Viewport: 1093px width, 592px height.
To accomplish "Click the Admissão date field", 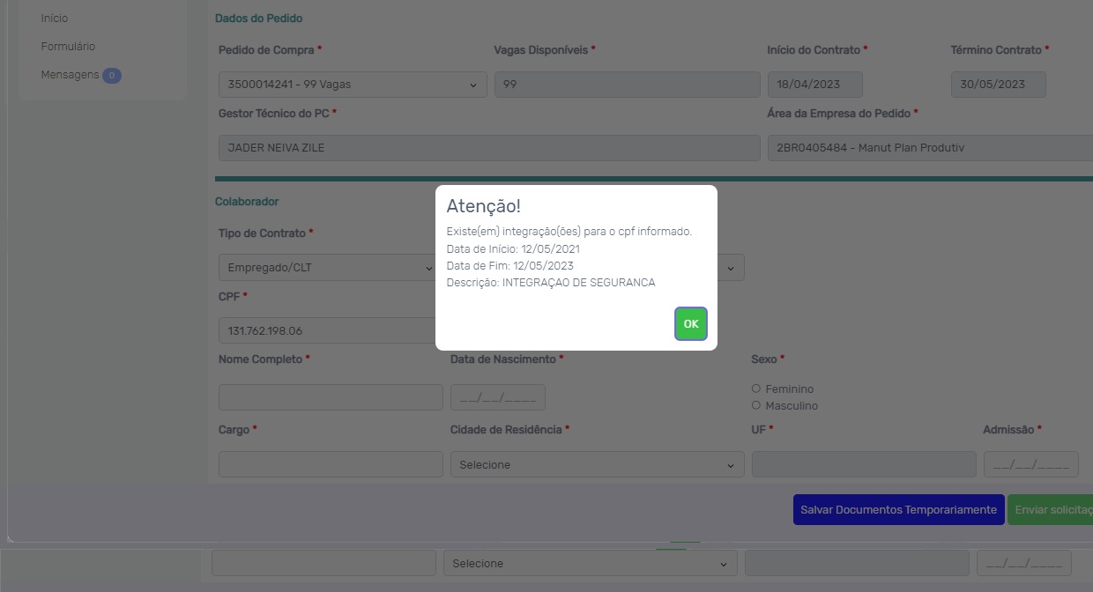I will [x=1030, y=464].
